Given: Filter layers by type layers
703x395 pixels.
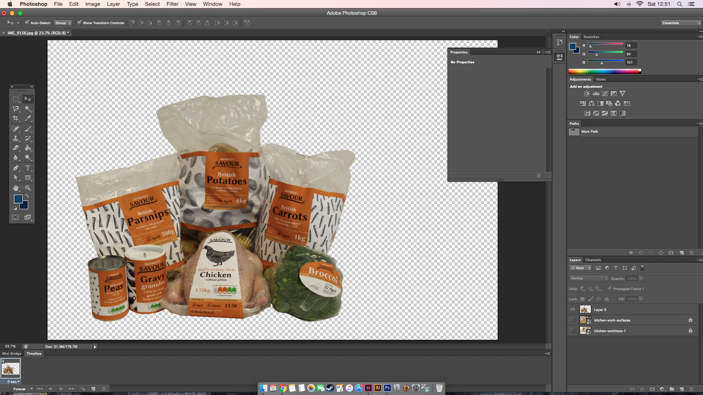Looking at the screenshot, I should point(616,268).
